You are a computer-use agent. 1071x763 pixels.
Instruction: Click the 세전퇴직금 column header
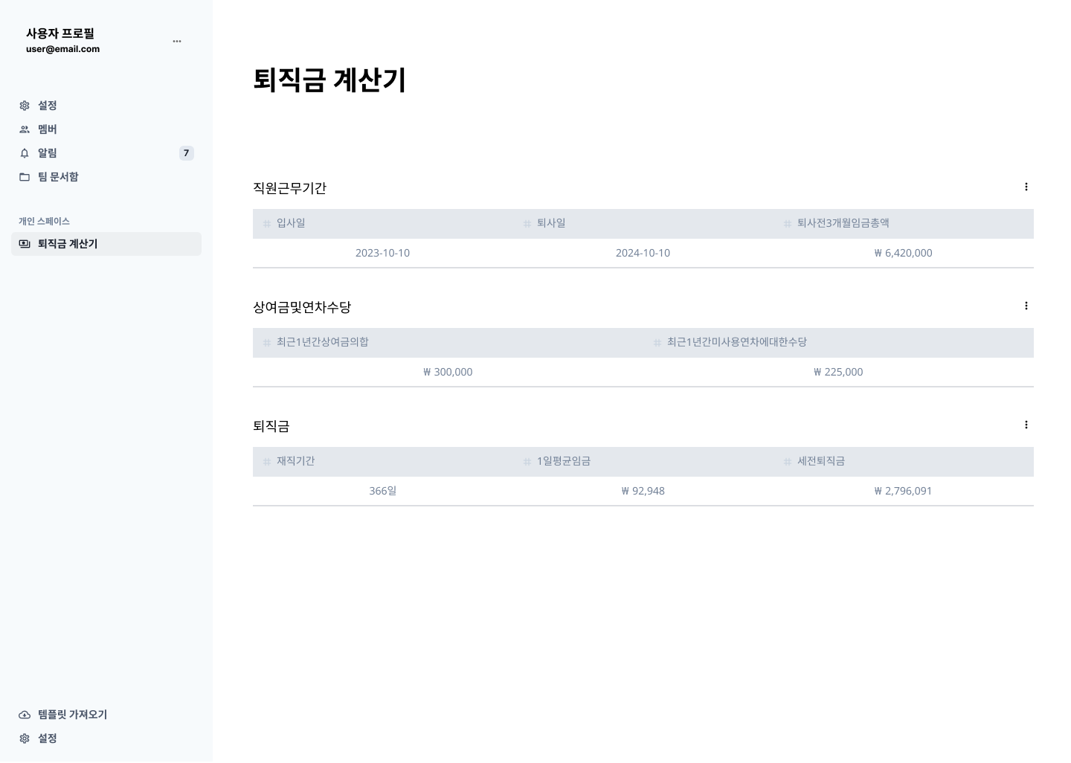pos(904,462)
